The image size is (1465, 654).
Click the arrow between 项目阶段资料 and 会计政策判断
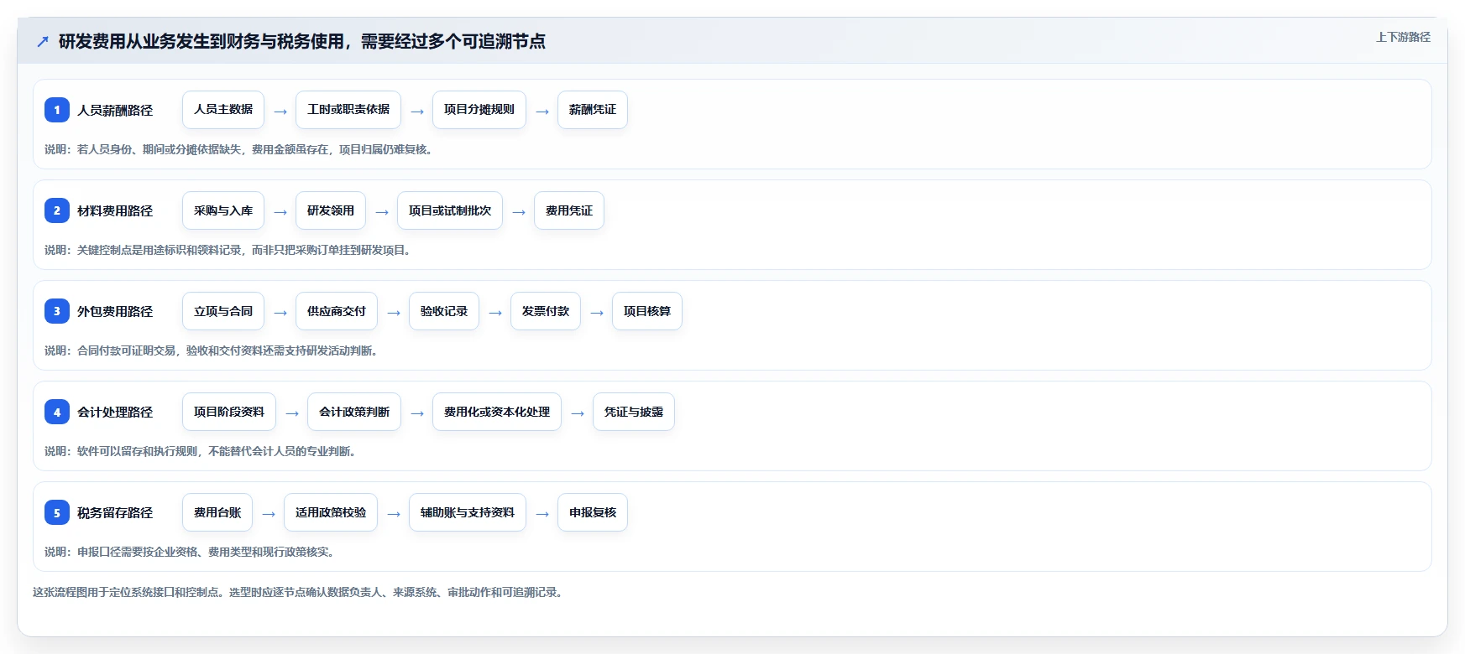click(x=292, y=413)
